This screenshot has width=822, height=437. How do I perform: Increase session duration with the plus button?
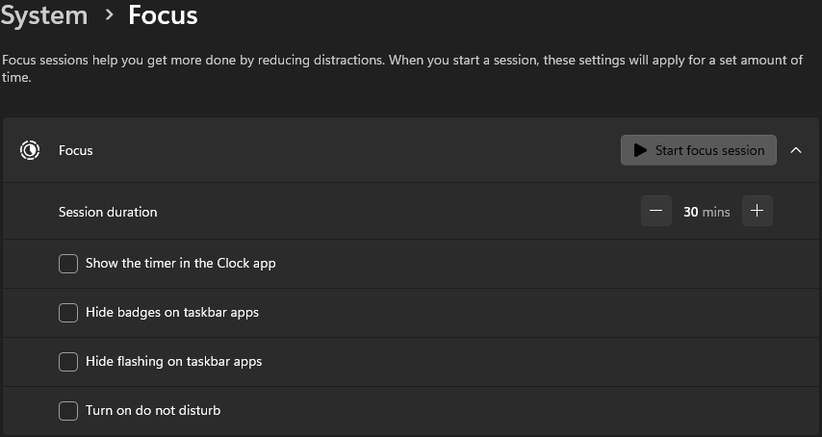757,212
